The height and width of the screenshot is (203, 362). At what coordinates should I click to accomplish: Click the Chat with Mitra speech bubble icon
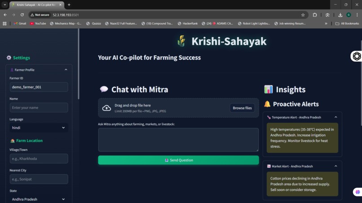click(104, 89)
